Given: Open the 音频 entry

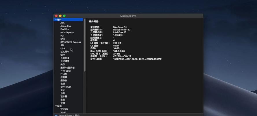Looking at the screenshot, I should 63,103.
